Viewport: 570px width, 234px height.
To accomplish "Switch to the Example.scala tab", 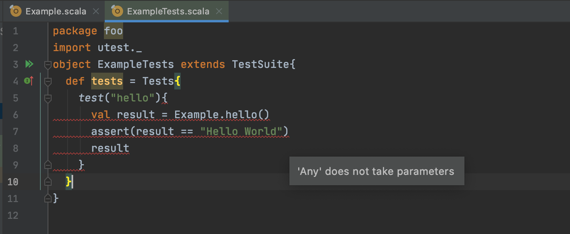I will tap(56, 11).
